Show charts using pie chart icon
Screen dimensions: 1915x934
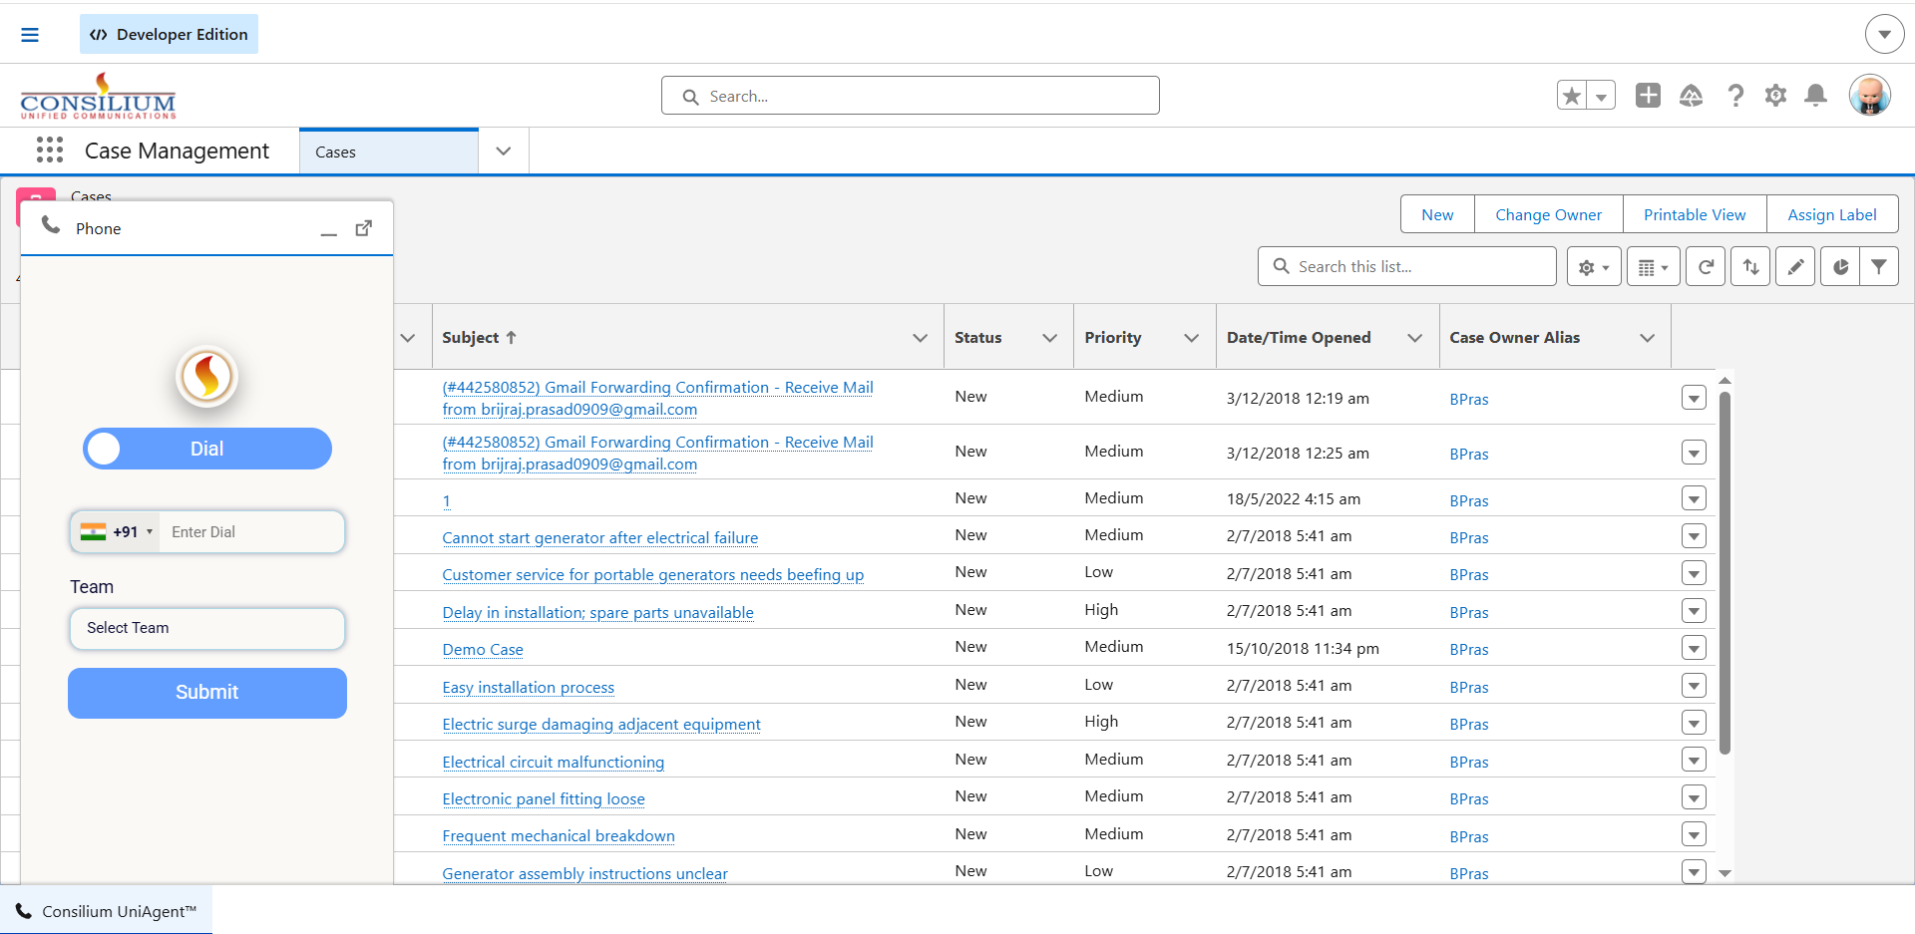coord(1840,267)
